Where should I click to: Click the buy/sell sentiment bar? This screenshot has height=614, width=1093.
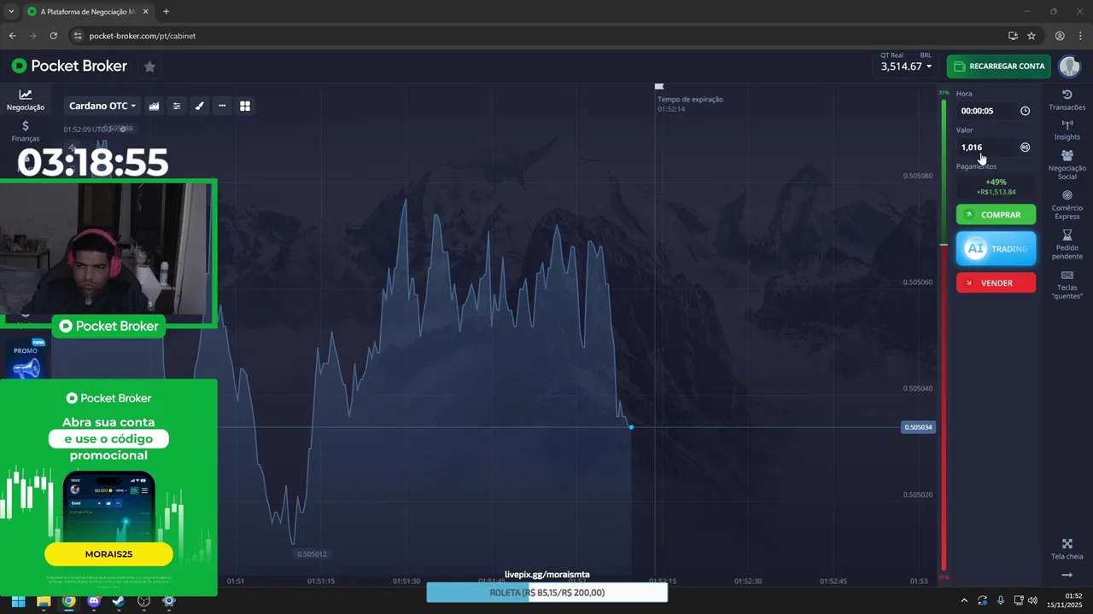944,335
